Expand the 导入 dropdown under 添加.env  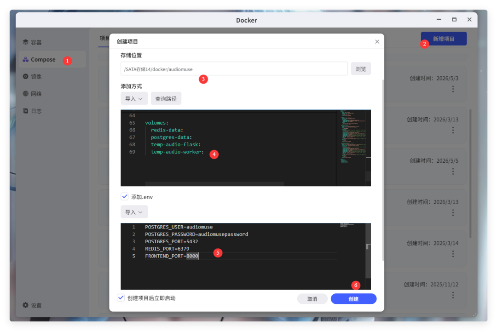tap(134, 212)
